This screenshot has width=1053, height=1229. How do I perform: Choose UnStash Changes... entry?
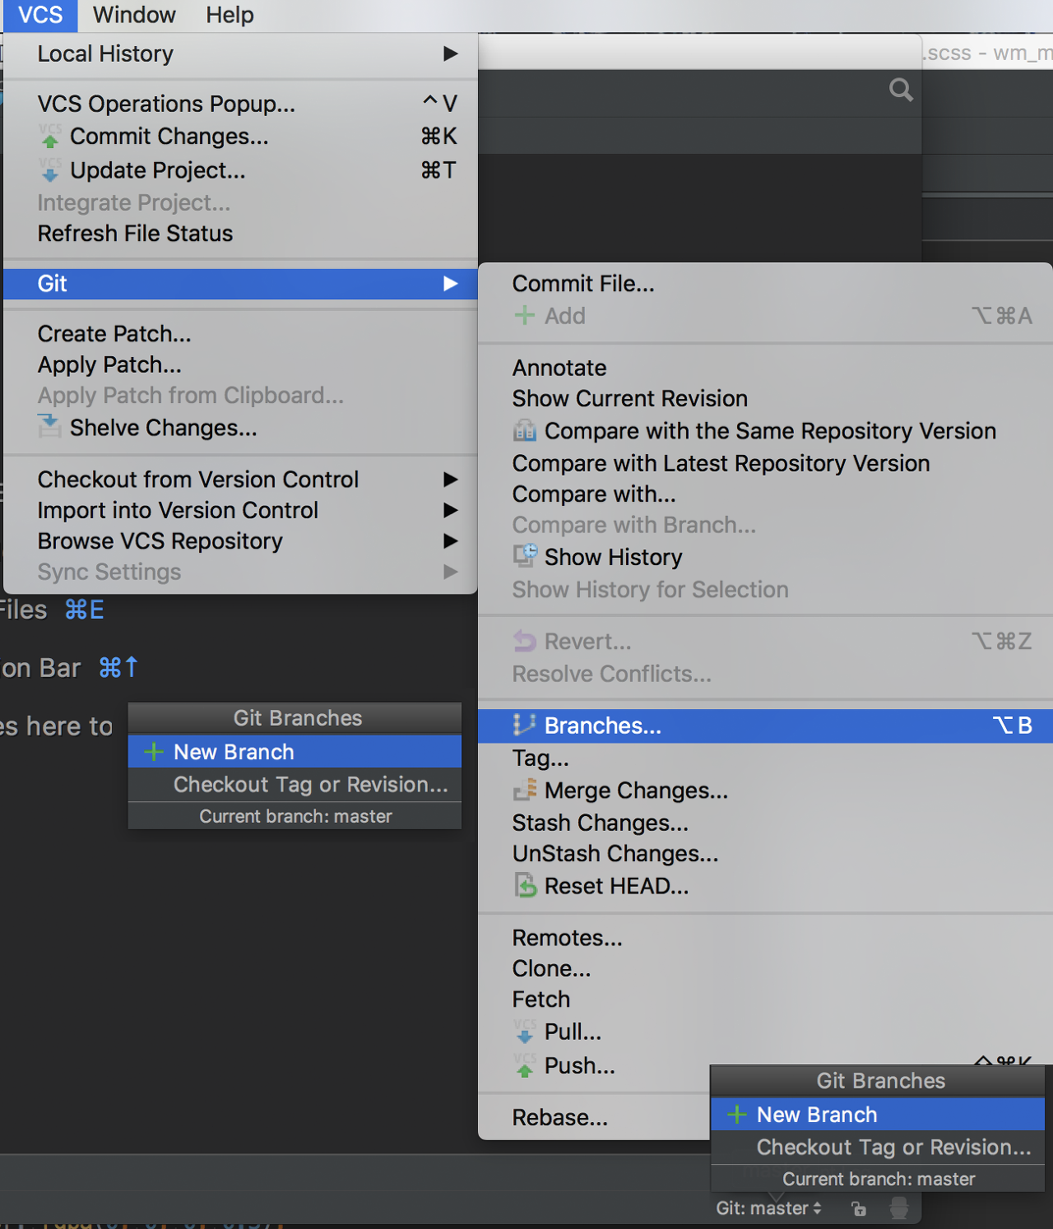tap(765, 854)
